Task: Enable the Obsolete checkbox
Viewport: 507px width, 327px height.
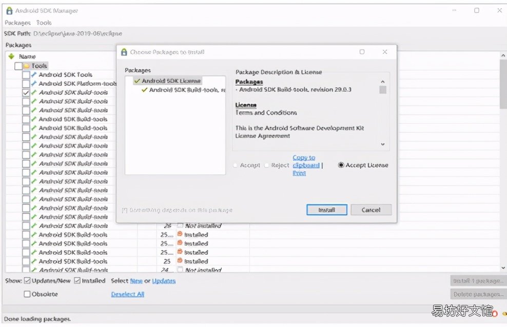Action: click(27, 294)
